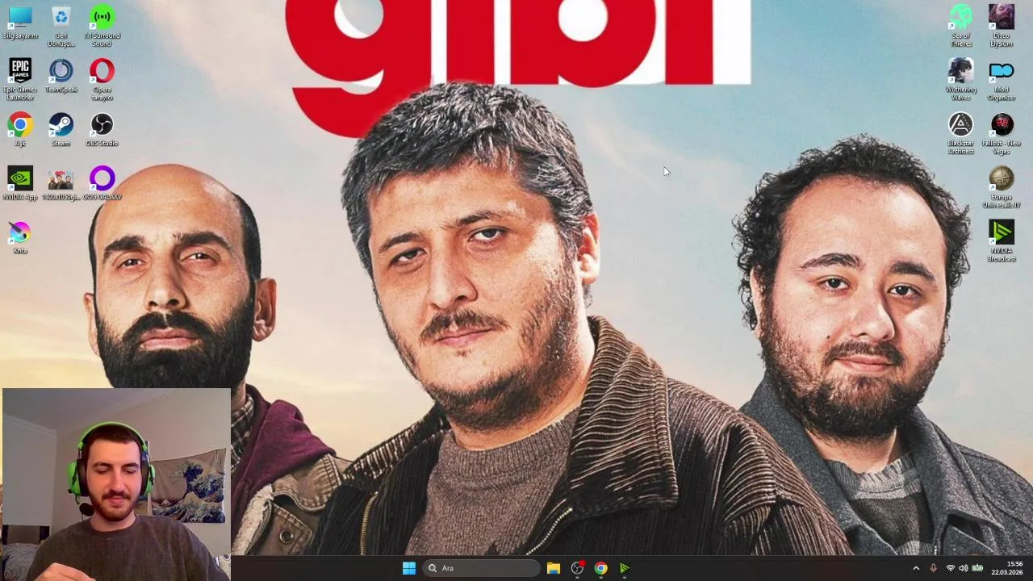Open File Explorer from the taskbar

pyautogui.click(x=554, y=568)
